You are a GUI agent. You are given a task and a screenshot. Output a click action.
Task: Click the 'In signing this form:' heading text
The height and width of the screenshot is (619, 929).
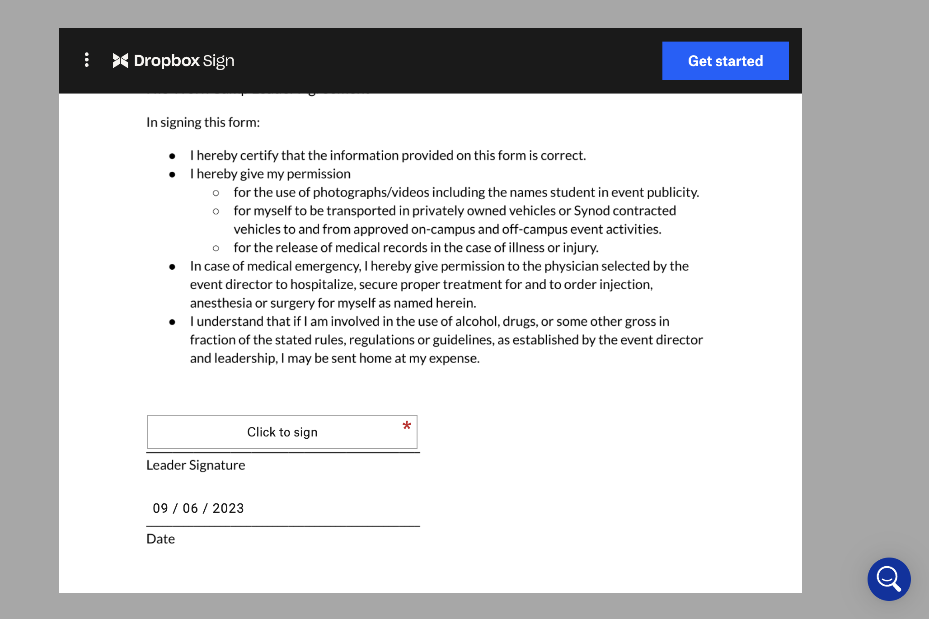click(203, 122)
